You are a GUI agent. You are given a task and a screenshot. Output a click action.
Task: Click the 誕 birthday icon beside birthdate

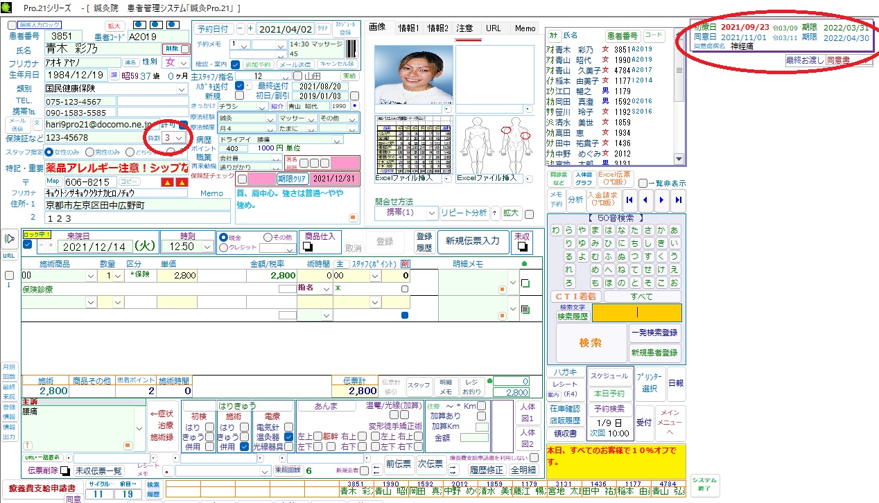pyautogui.click(x=114, y=75)
